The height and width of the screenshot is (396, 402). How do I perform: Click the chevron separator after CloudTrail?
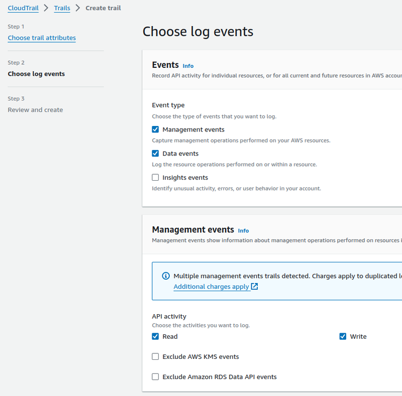pyautogui.click(x=46, y=8)
